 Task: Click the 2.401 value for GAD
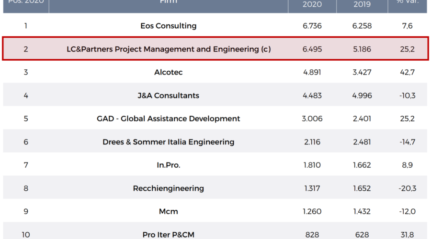point(362,119)
